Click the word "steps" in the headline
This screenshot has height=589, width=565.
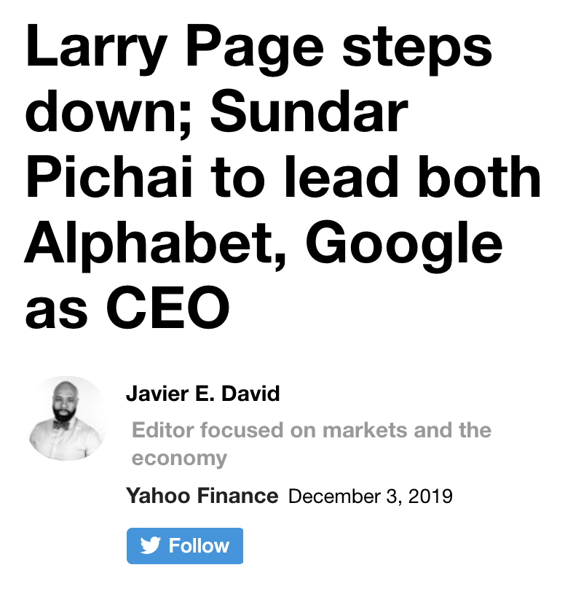416,50
